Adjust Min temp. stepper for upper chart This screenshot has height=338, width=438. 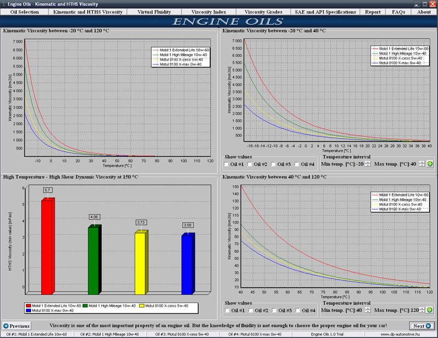[x=368, y=164]
